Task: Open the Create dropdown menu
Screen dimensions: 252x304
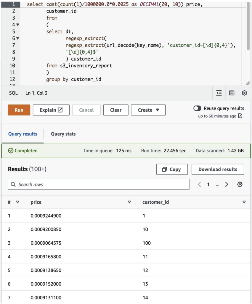Action: (x=148, y=110)
